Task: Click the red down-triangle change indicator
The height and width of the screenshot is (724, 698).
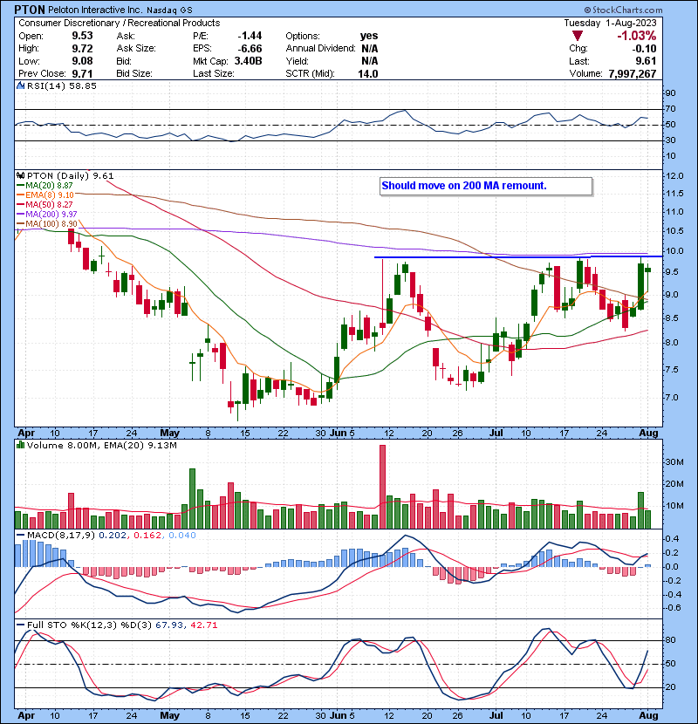Action: click(x=577, y=36)
